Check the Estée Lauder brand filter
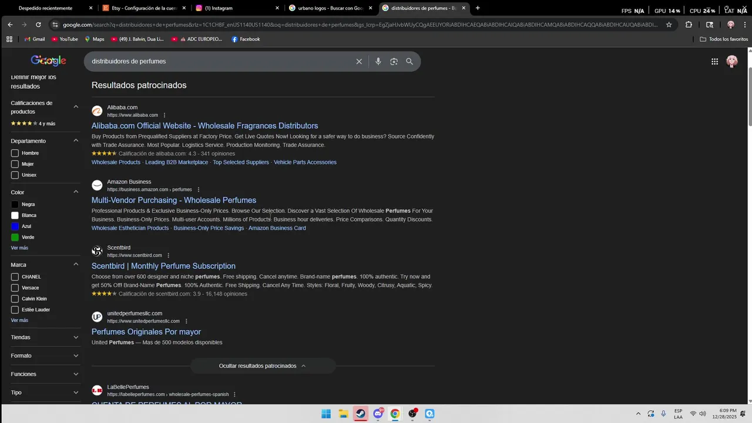Image resolution: width=752 pixels, height=423 pixels. pos(15,310)
